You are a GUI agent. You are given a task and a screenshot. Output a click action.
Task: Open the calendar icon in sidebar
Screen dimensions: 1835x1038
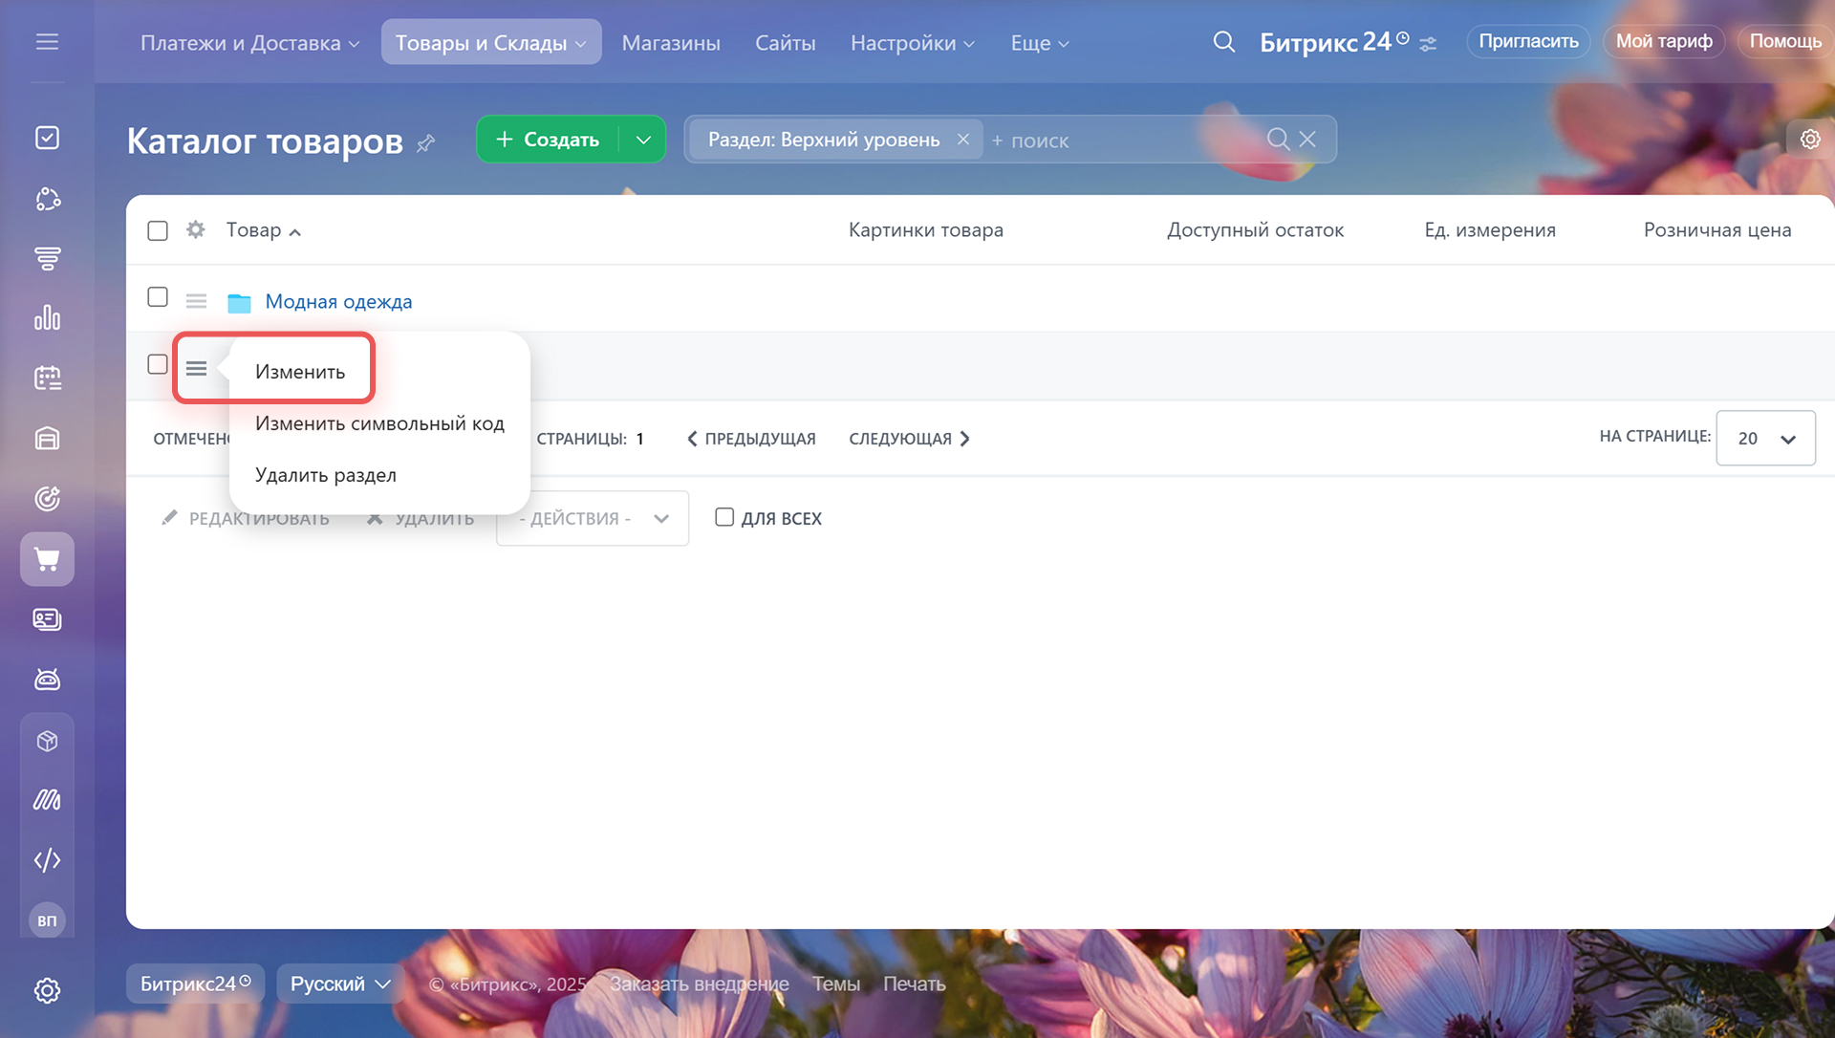pos(47,378)
